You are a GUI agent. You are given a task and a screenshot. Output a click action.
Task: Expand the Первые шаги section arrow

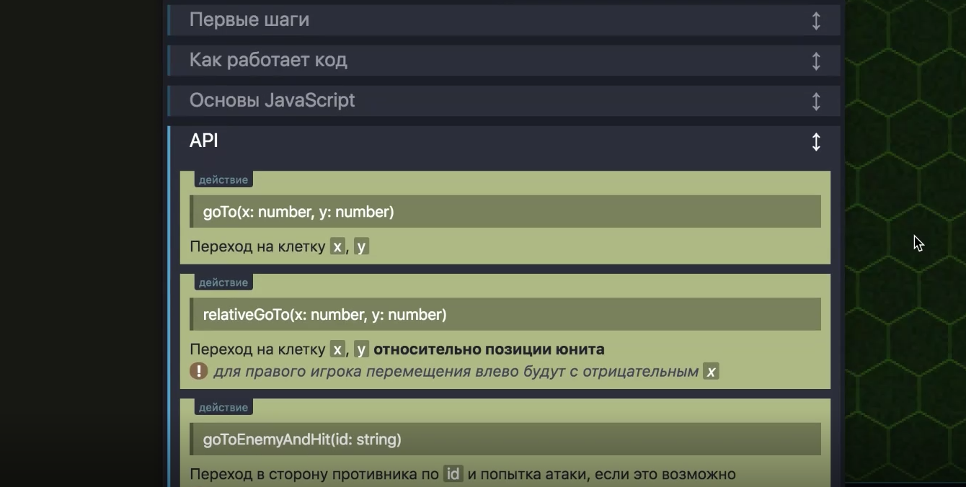pyautogui.click(x=816, y=21)
